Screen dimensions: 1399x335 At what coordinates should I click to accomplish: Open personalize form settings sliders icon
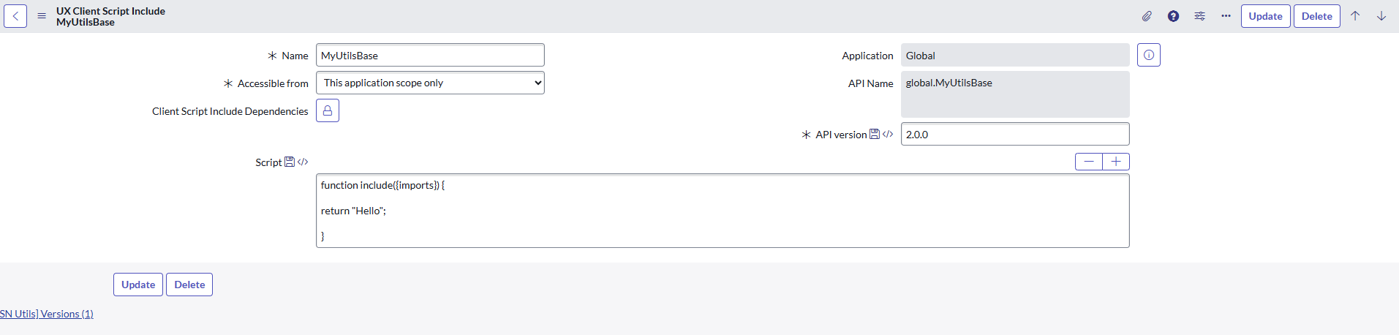click(1199, 16)
